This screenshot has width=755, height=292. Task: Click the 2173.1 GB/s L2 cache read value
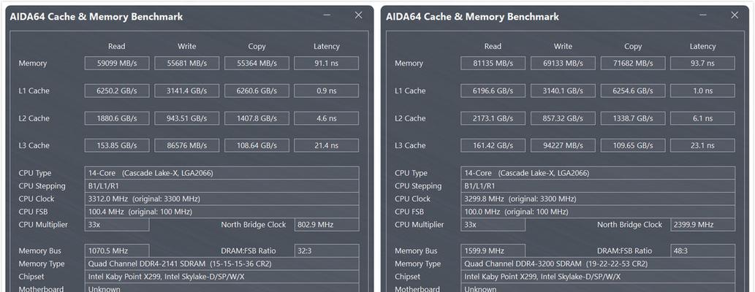493,118
